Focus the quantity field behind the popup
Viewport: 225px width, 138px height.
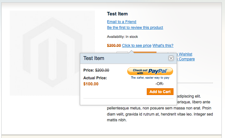click(122, 53)
